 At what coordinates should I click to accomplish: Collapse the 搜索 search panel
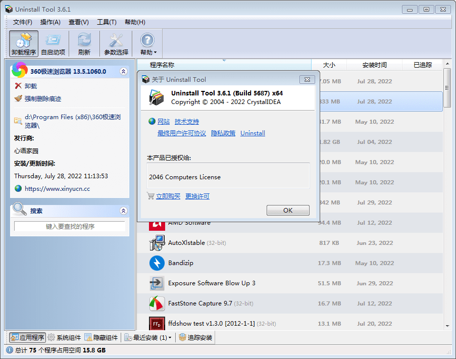tap(124, 211)
